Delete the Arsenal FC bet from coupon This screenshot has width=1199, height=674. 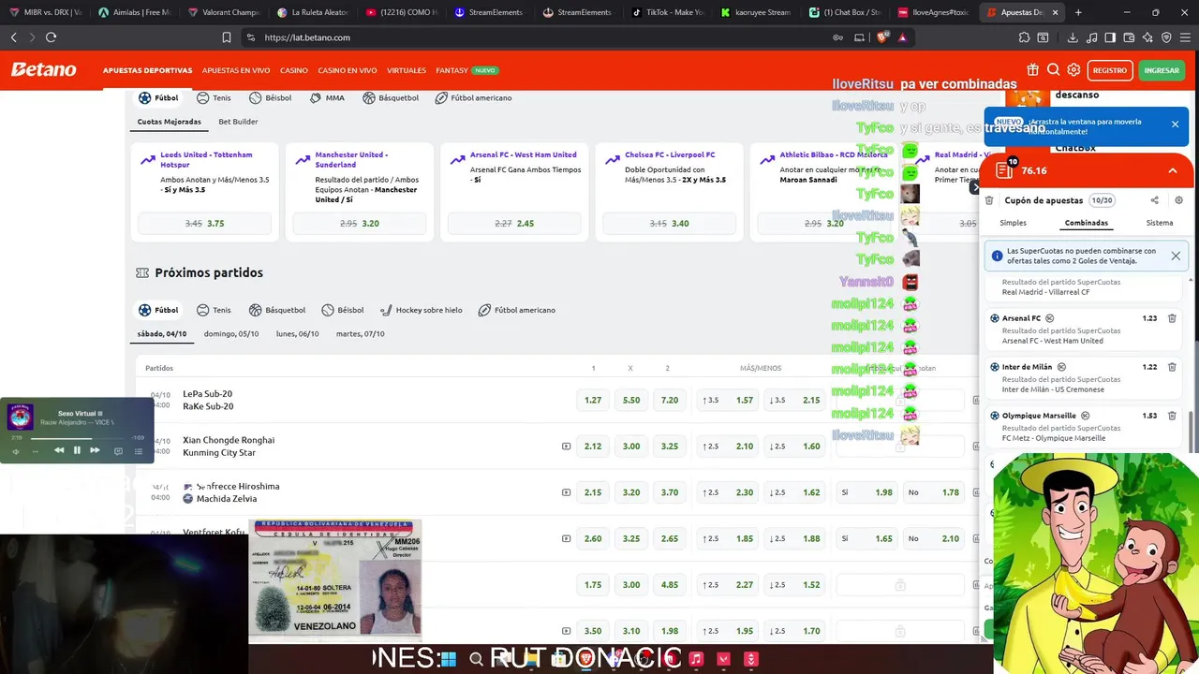pos(1172,318)
